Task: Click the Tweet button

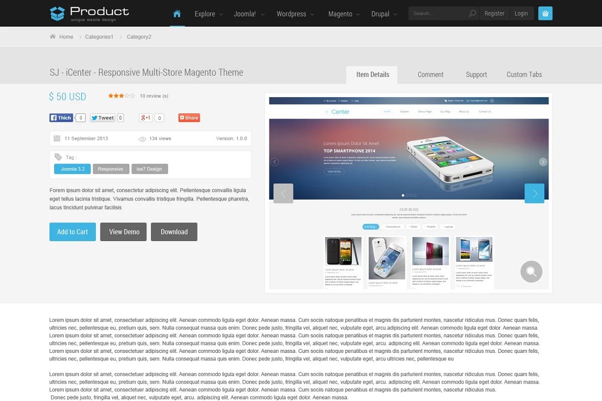Action: point(102,118)
